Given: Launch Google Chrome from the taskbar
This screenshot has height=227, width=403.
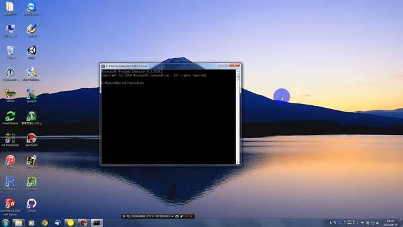Looking at the screenshot, I should (45, 223).
